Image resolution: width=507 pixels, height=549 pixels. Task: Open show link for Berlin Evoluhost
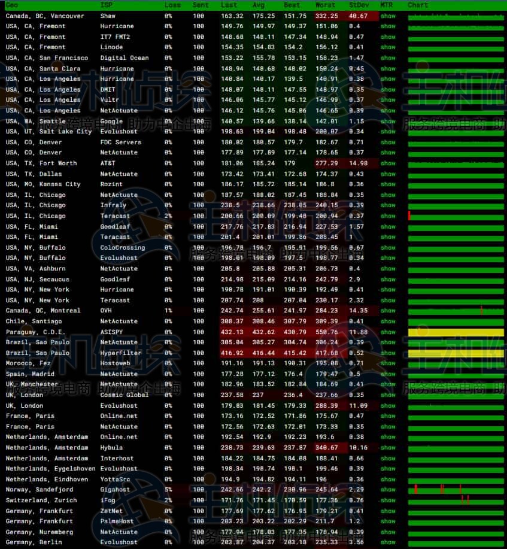pos(388,542)
